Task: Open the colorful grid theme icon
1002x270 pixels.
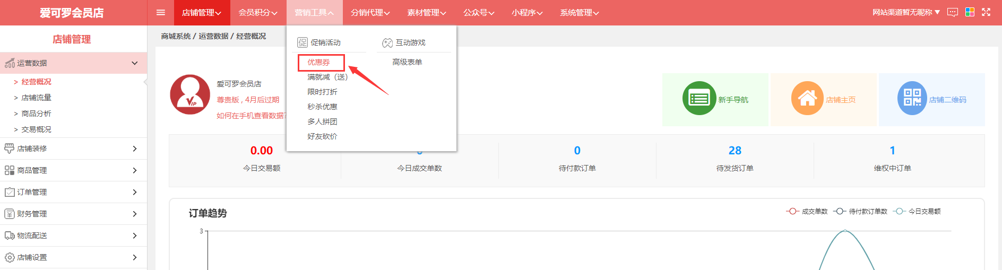Action: (x=970, y=12)
